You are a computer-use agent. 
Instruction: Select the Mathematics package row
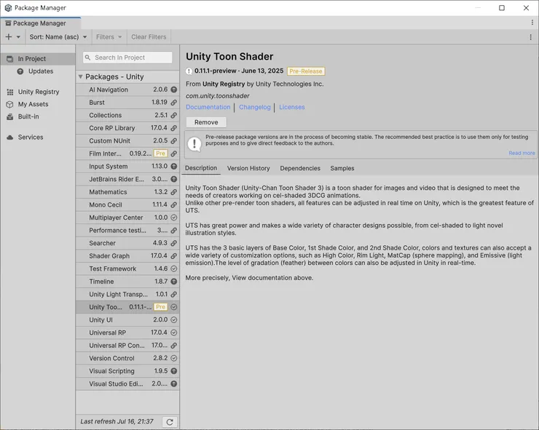click(x=127, y=192)
